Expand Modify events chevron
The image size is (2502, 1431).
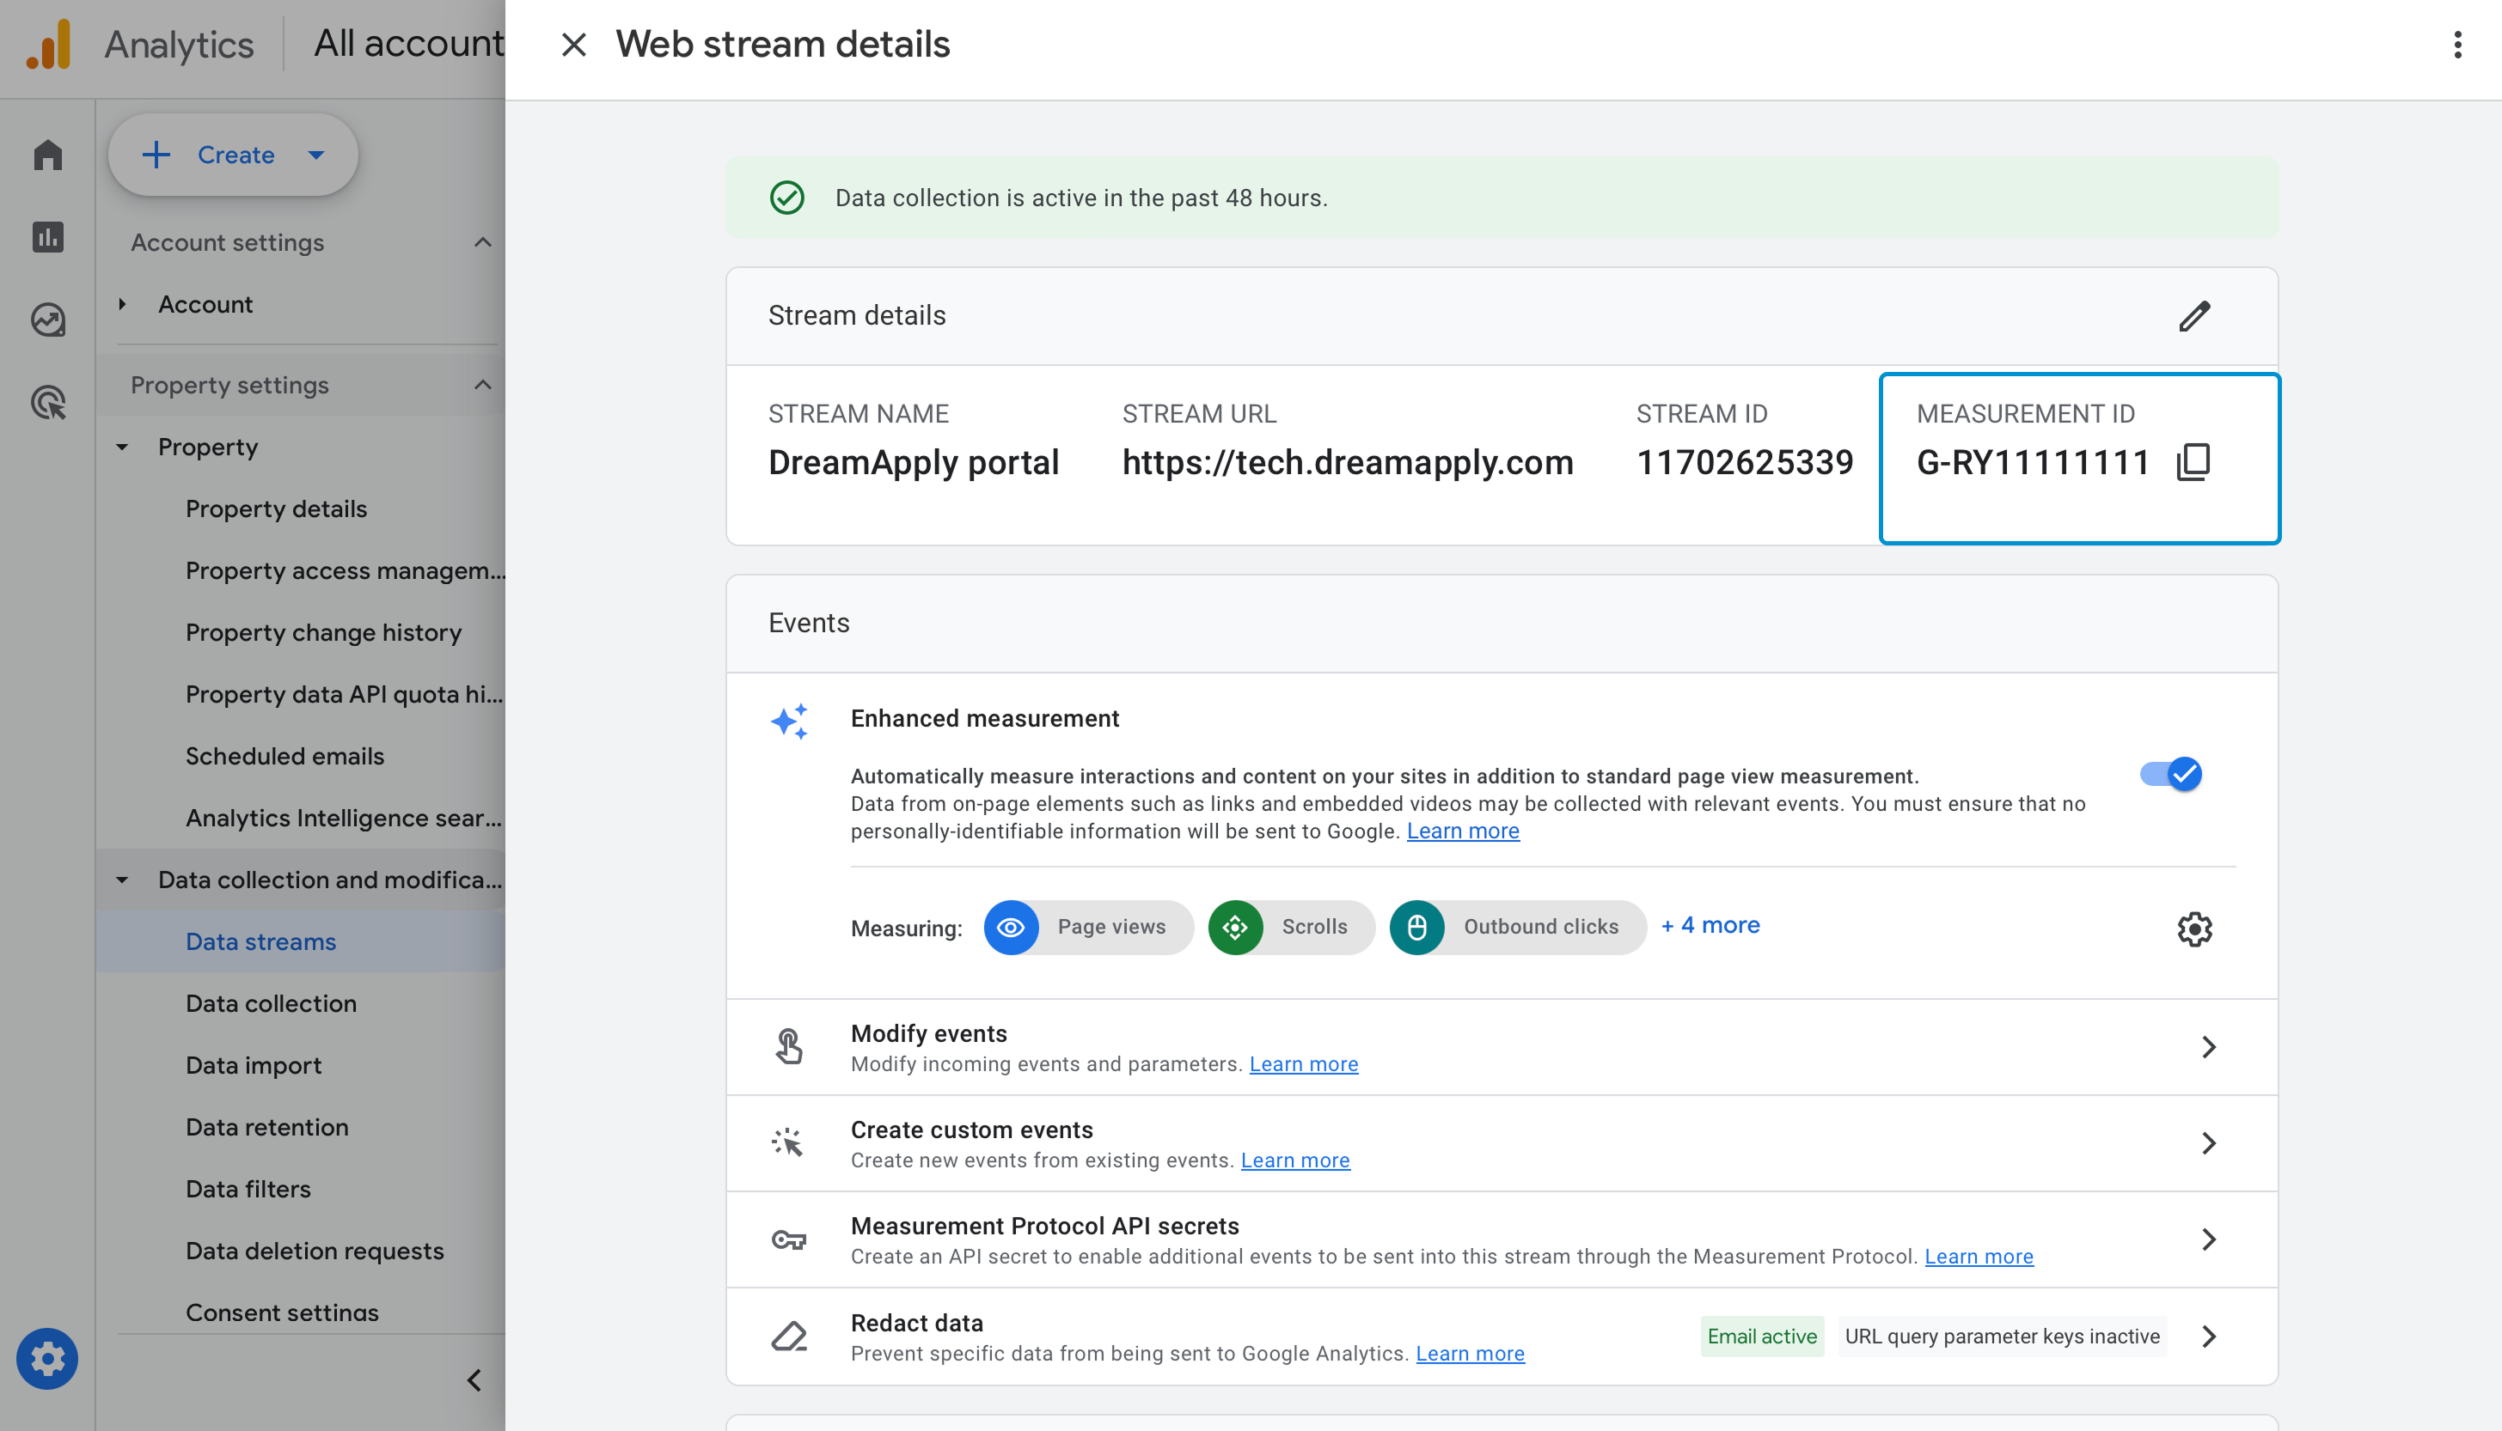click(2209, 1047)
